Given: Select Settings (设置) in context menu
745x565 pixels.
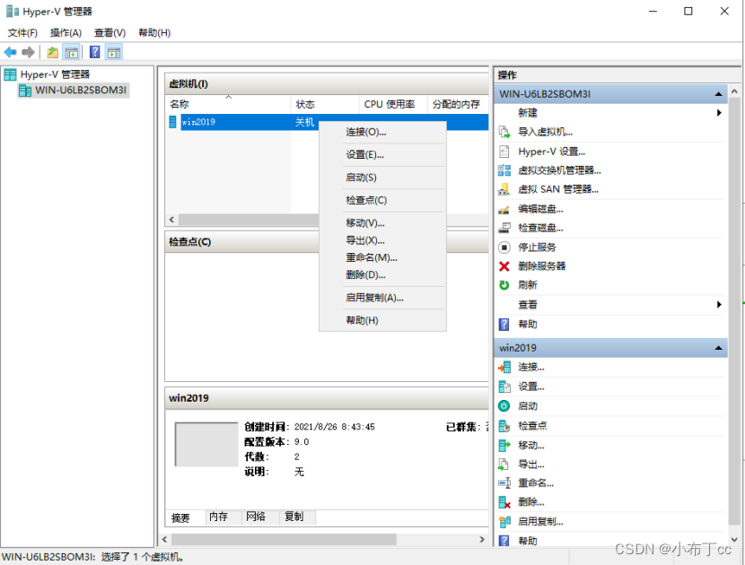Looking at the screenshot, I should tap(365, 154).
